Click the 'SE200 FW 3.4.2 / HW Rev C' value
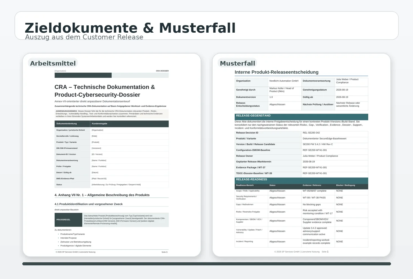Screen dimensions: 413x279 coord(318,145)
